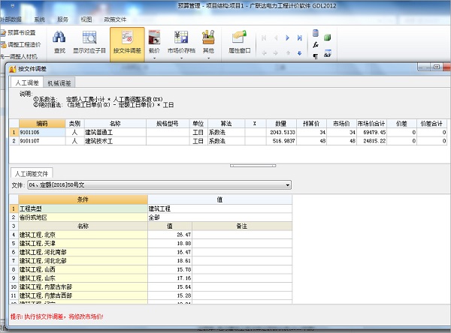The width and height of the screenshot is (451, 333).
Task: Click the 价差合计 column header
Action: pyautogui.click(x=431, y=124)
